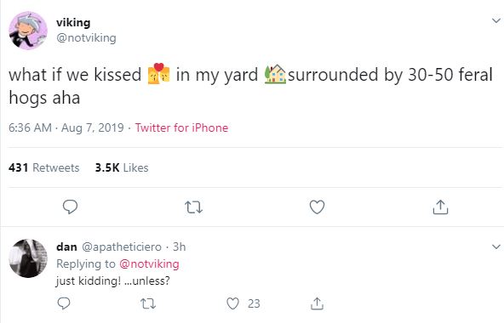Open dropdown chevron on dan's reply
Image resolution: width=504 pixels, height=323 pixels.
pos(496,246)
